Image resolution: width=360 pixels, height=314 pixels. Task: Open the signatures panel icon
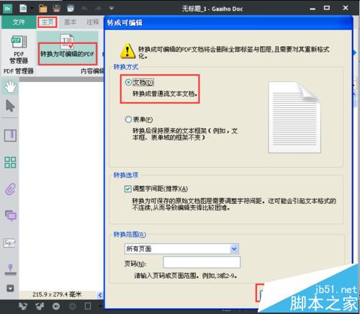[x=10, y=243]
